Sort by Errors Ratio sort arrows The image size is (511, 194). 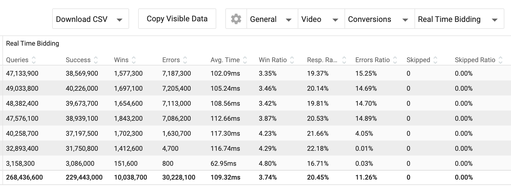[x=395, y=60]
